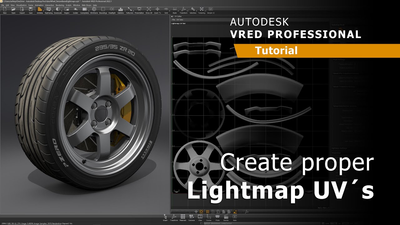Image resolution: width=400 pixels, height=225 pixels.
Task: Open the Cameras module
Action: [x=192, y=218]
